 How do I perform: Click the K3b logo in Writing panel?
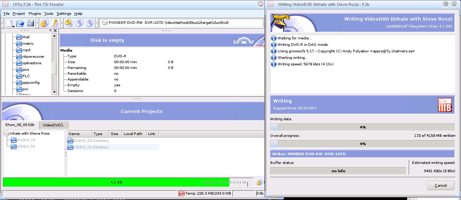click(x=445, y=105)
